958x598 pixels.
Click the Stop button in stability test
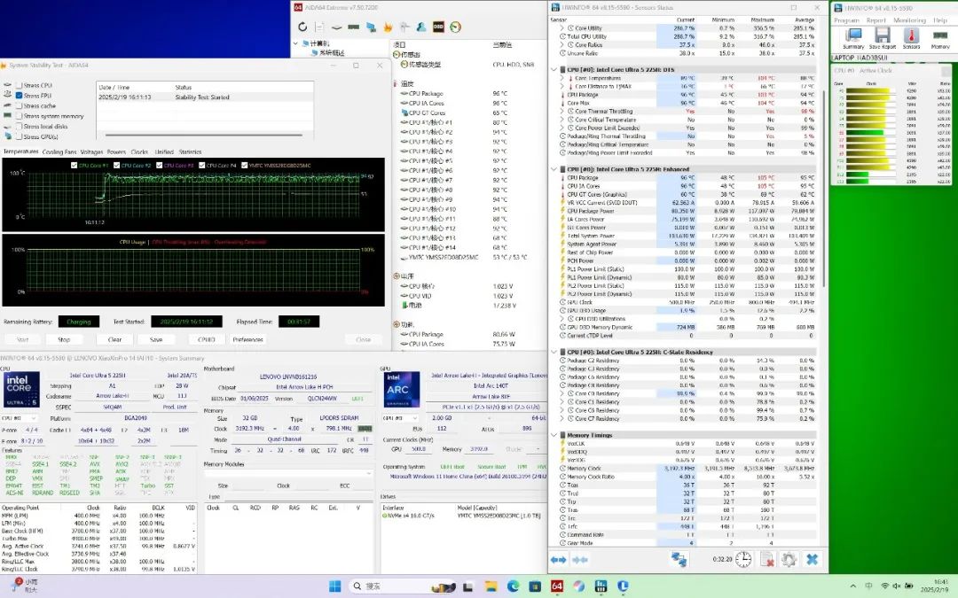pos(64,339)
